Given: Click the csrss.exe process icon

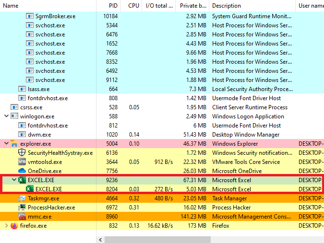Looking at the screenshot, I should [14, 107].
